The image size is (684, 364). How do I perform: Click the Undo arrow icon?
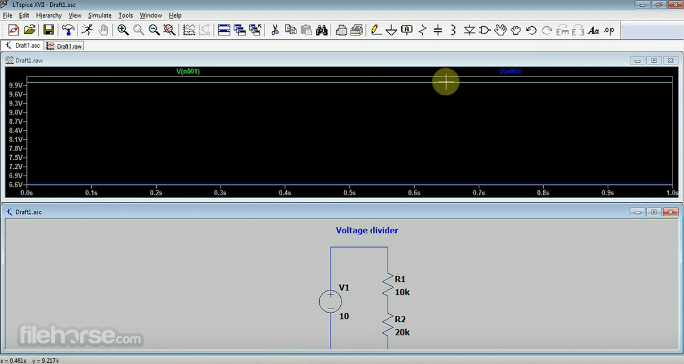pos(531,30)
